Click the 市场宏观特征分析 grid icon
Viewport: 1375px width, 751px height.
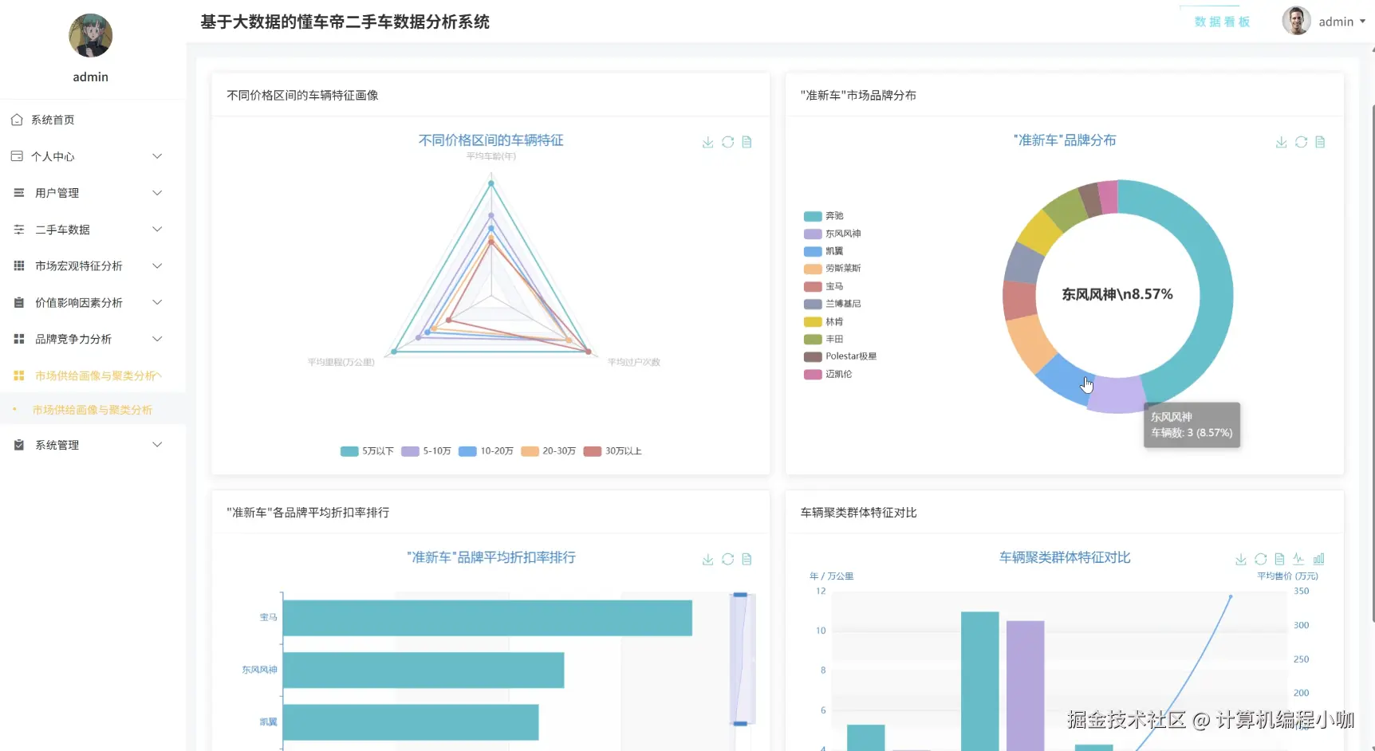tap(19, 265)
